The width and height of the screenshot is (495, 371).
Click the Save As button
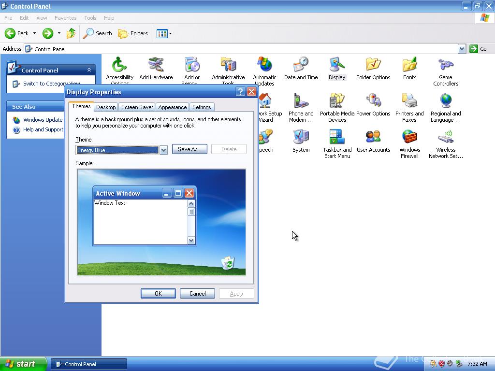189,149
